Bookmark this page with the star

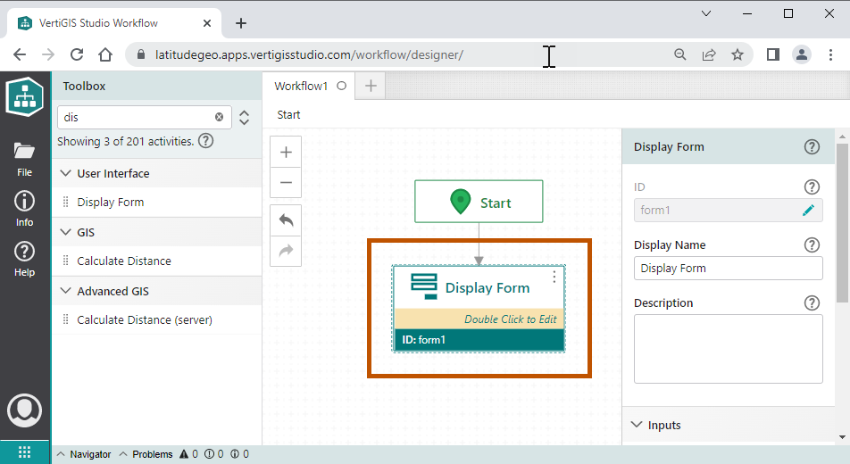737,54
